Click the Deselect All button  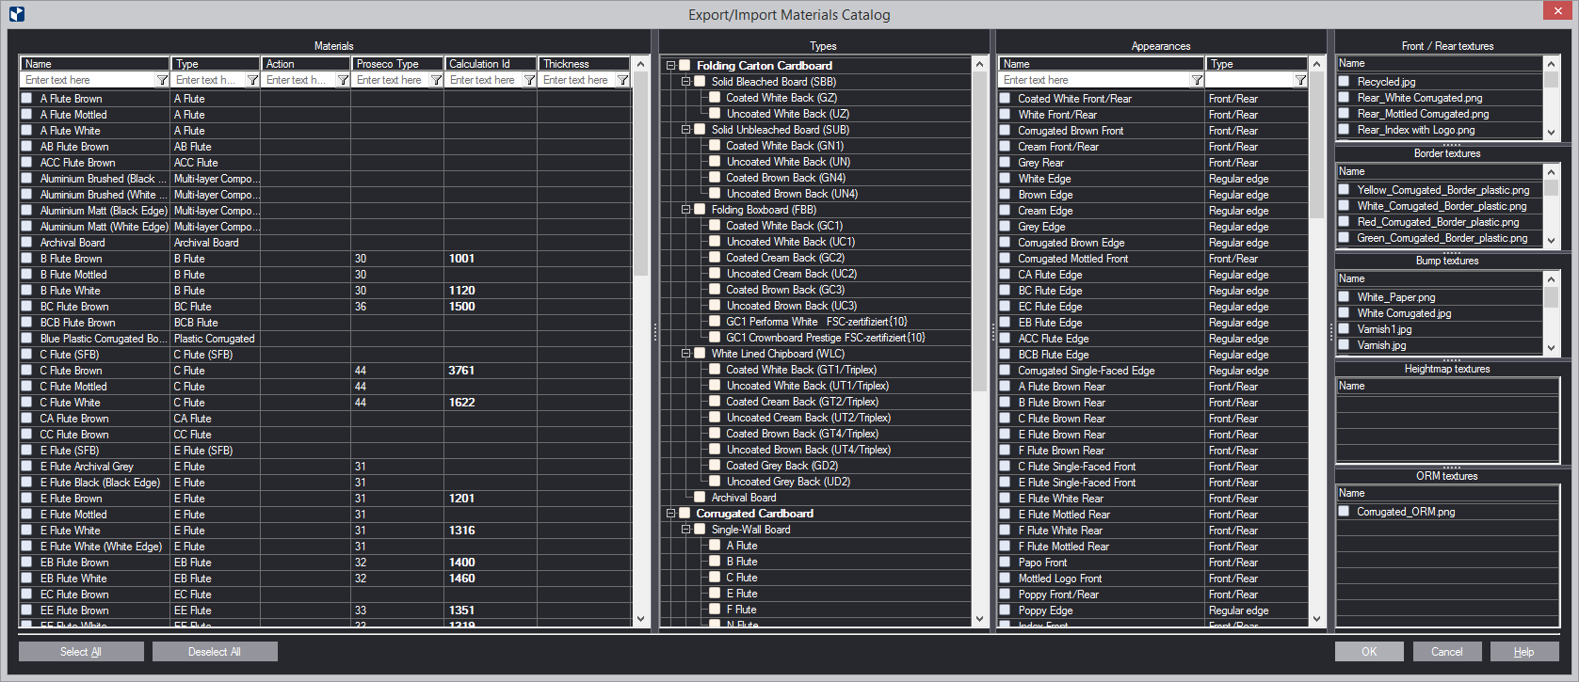click(215, 651)
